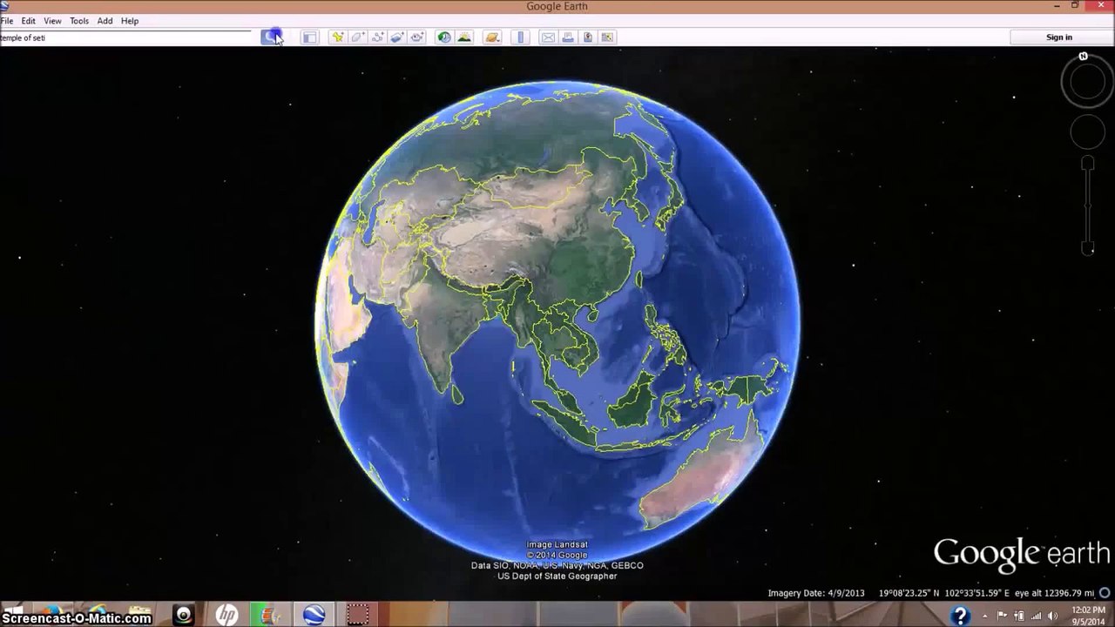1115x627 pixels.
Task: Click the Google Earth taskbar icon
Action: [x=314, y=615]
